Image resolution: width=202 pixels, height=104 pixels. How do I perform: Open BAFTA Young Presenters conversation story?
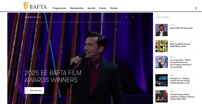(181, 63)
